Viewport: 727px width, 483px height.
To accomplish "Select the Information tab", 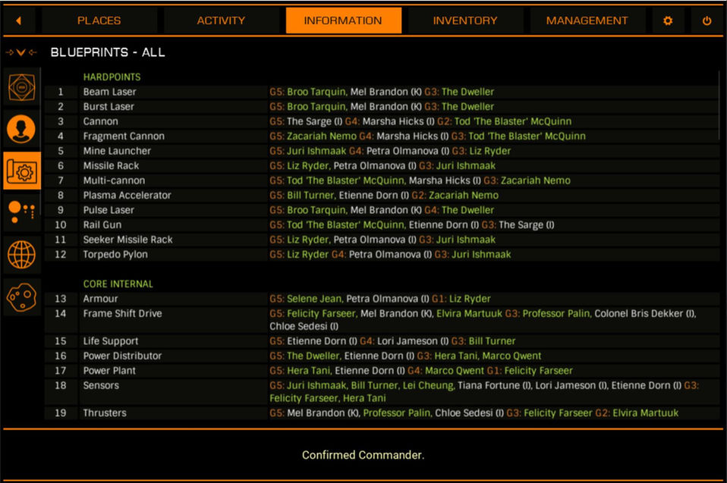I will point(343,20).
